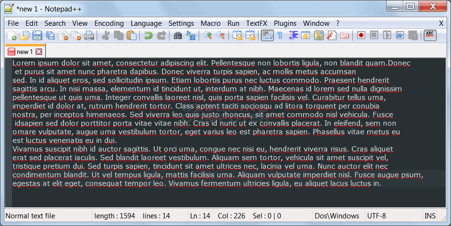451x226 pixels.
Task: Toggle the ABC spell check button
Action: coord(430,35)
